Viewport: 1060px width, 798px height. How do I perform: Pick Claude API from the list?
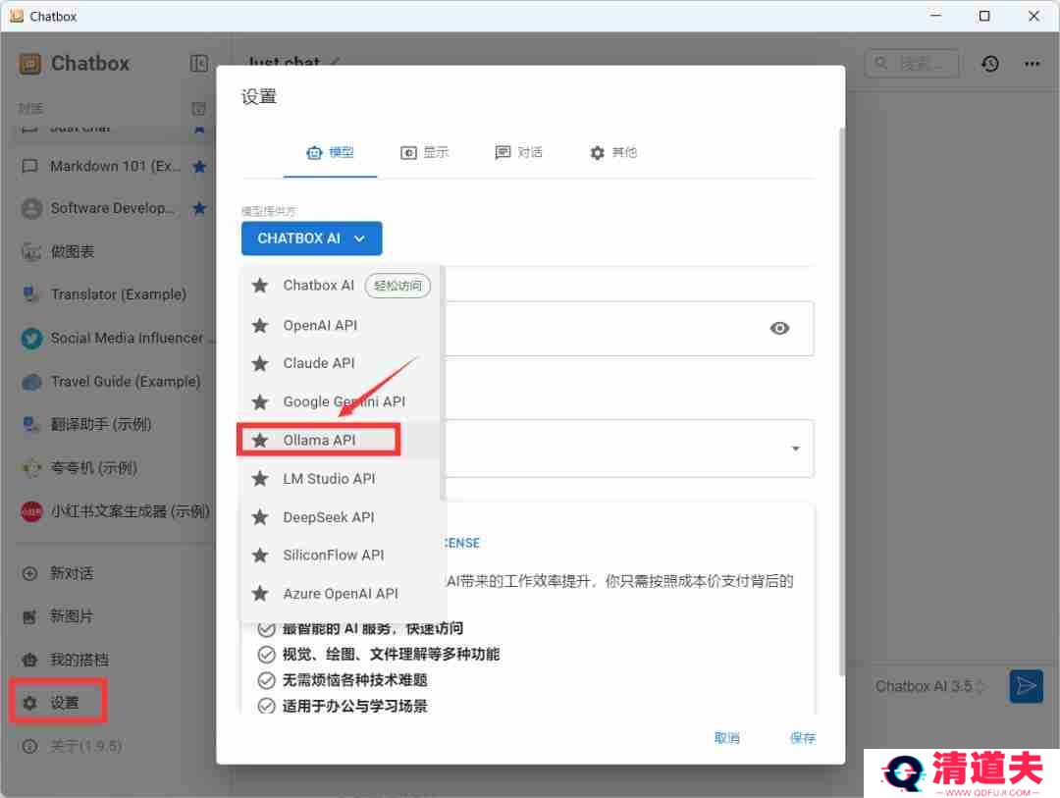340,363
